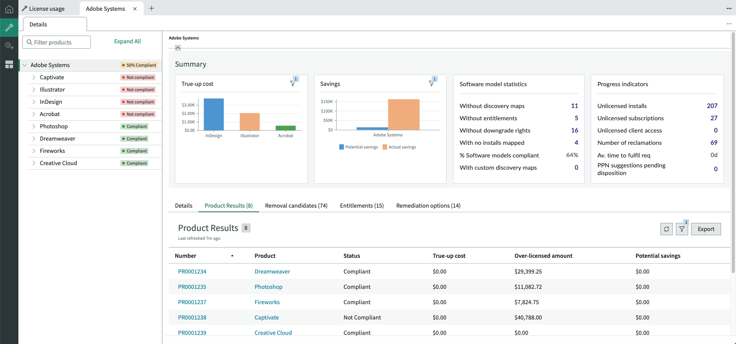Open the Remediation options (14) tab
The image size is (736, 344).
coord(429,206)
